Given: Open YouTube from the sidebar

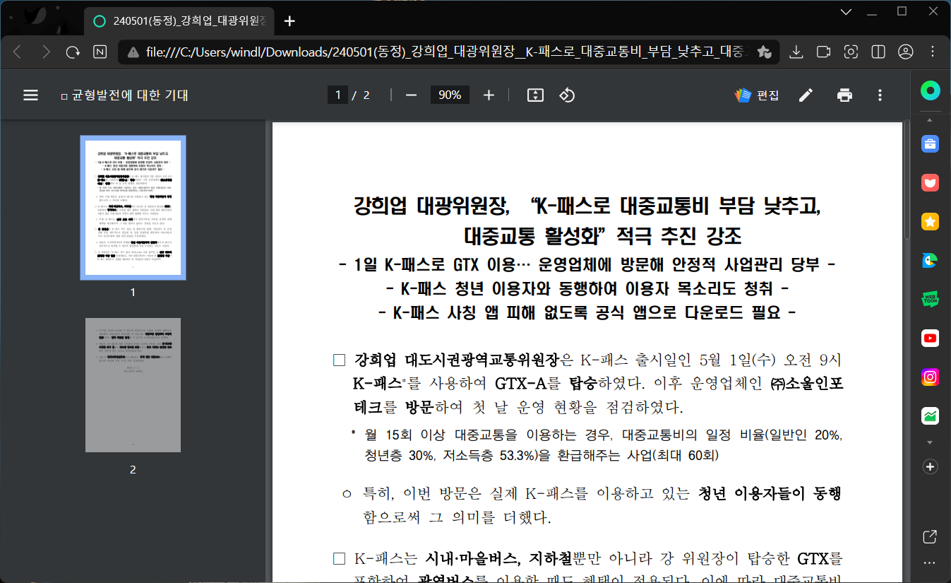Looking at the screenshot, I should (x=931, y=338).
